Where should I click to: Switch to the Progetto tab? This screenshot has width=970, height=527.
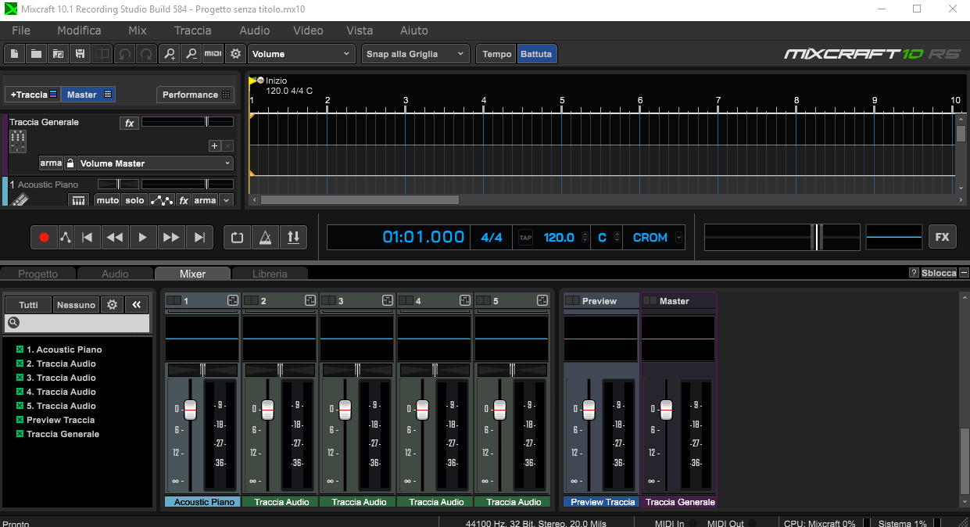pos(38,274)
